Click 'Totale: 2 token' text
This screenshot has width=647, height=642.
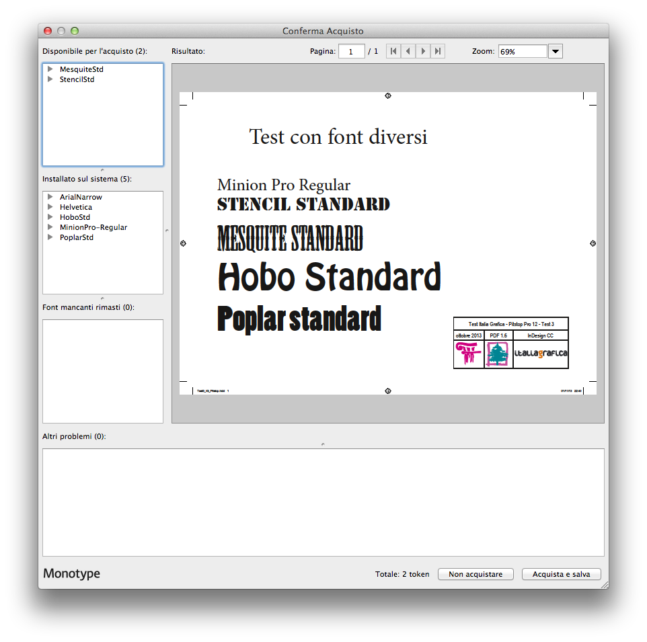click(x=402, y=574)
